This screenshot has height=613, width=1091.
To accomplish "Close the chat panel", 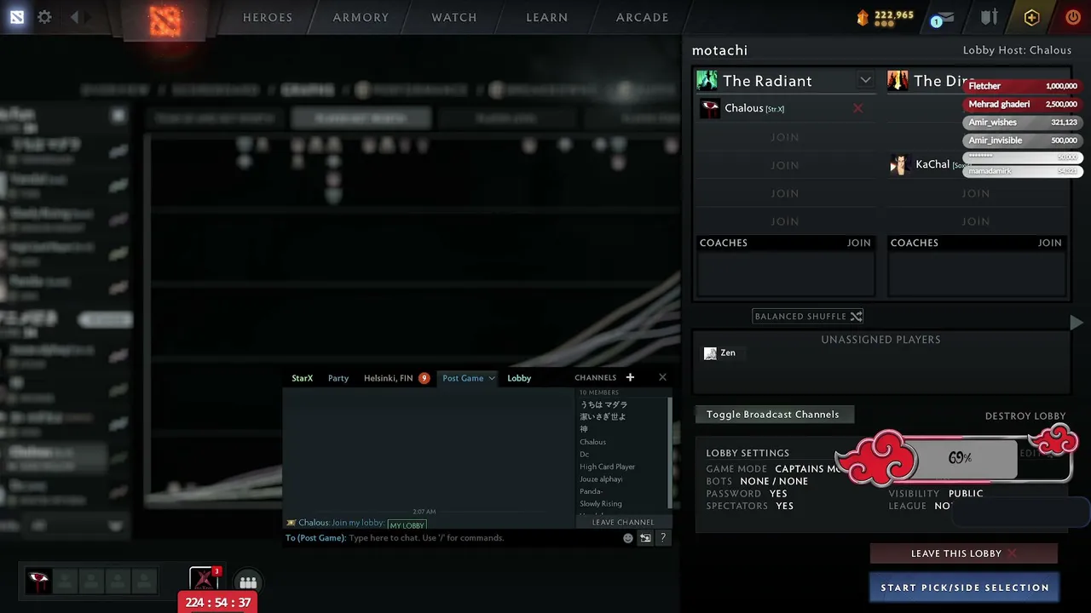I will click(x=662, y=377).
